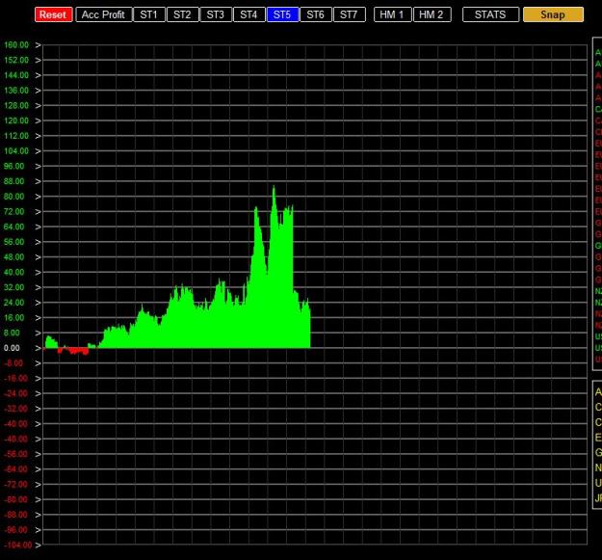Click the arrow next to 32.00

[38, 287]
